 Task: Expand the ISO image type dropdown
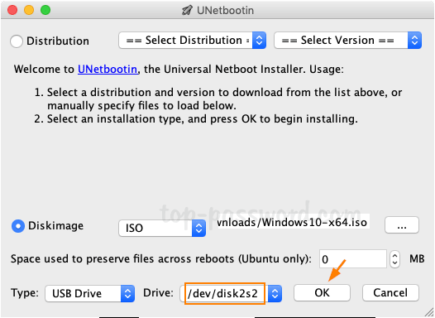pos(162,229)
